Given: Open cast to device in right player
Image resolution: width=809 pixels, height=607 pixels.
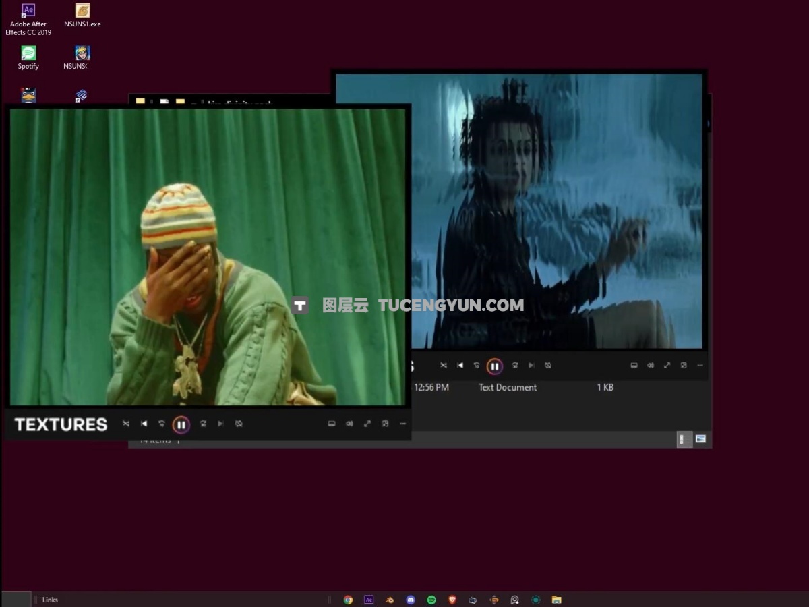Looking at the screenshot, I should (x=634, y=365).
